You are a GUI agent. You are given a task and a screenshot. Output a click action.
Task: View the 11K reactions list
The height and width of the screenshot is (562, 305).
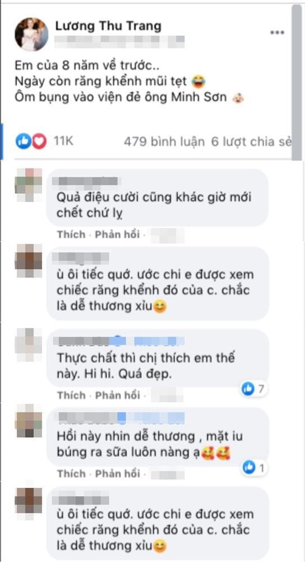click(63, 142)
